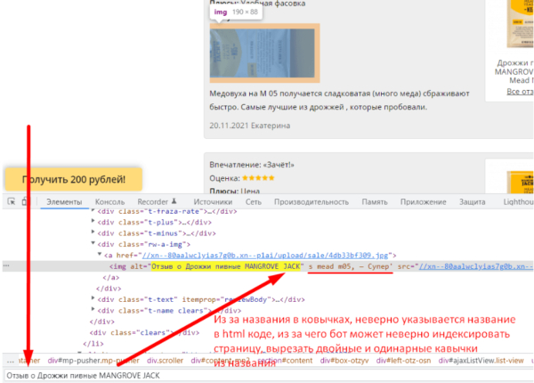Expand the div t-name clears node
534x383 pixels.
93,309
